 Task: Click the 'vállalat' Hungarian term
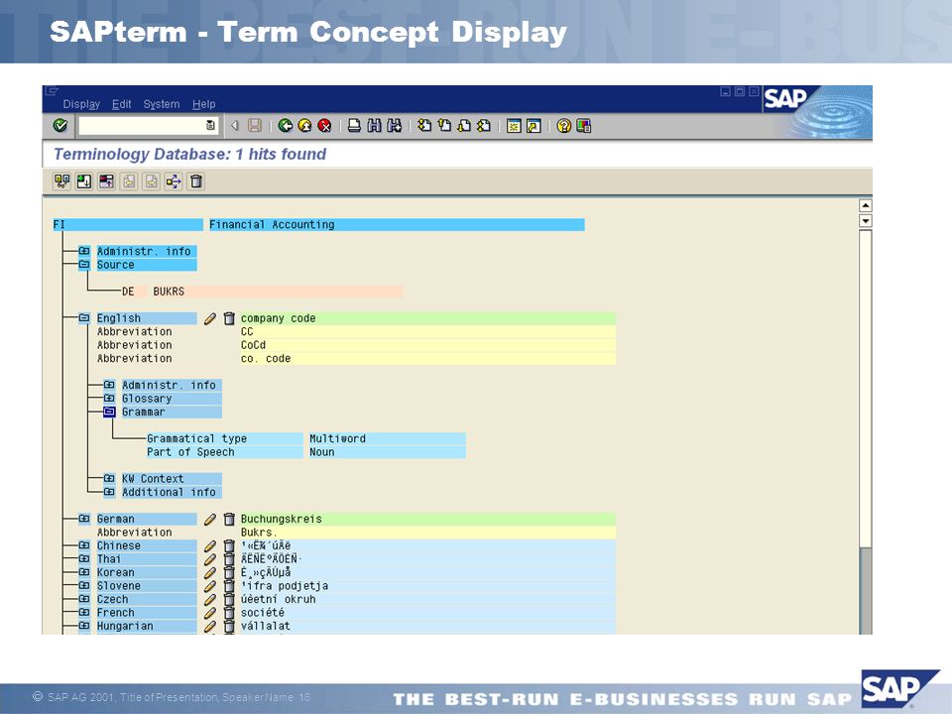pos(427,626)
